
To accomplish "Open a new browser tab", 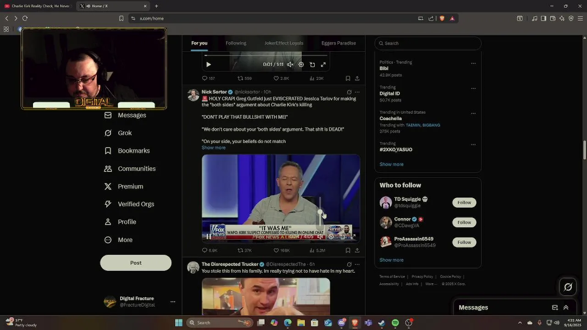I will pyautogui.click(x=156, y=6).
